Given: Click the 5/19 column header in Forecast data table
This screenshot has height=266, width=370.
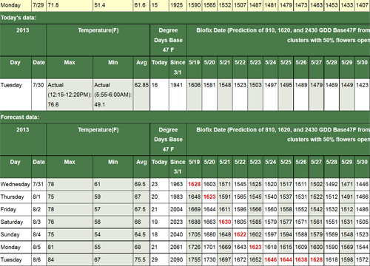Looking at the screenshot, I should tap(195, 167).
